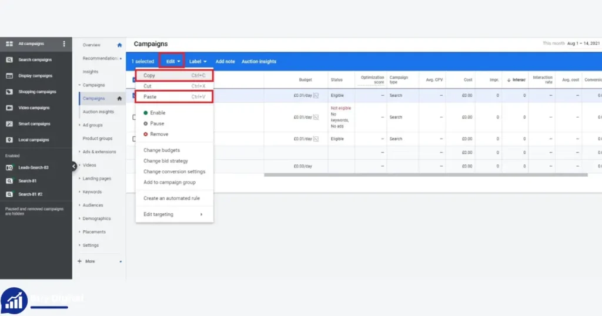Open Leads-Search-83 campaign icon
This screenshot has width=602, height=316.
pyautogui.click(x=9, y=167)
